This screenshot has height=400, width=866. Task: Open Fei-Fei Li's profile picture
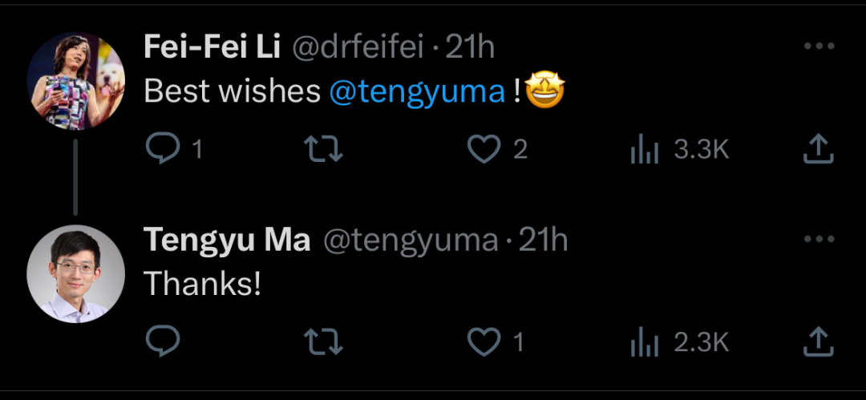tap(75, 81)
